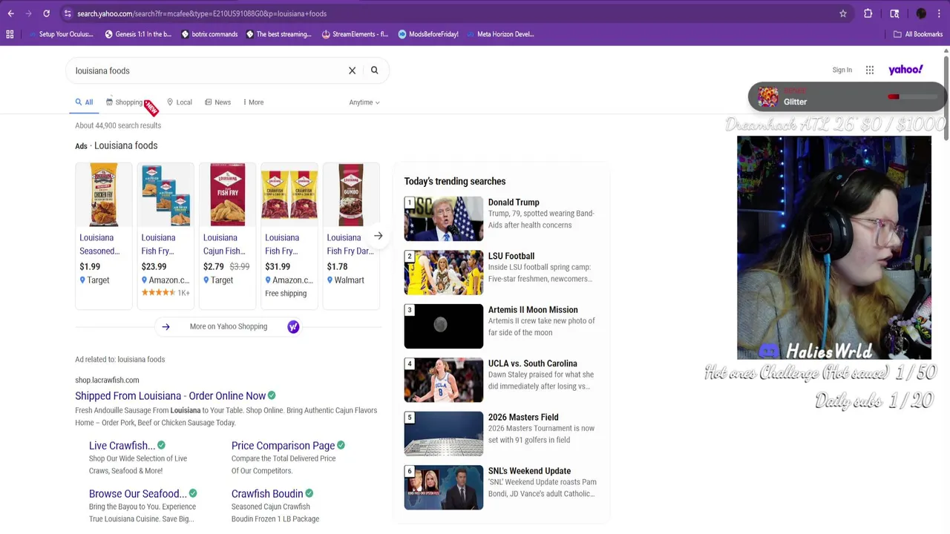Screen dimensions: 950x534
Task: Click the browser address bar URL
Action: click(x=202, y=13)
